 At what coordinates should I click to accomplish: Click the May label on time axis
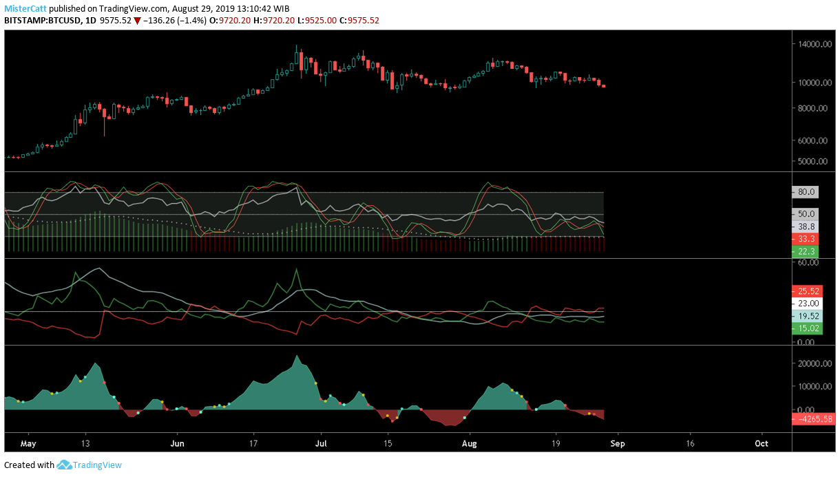click(28, 444)
